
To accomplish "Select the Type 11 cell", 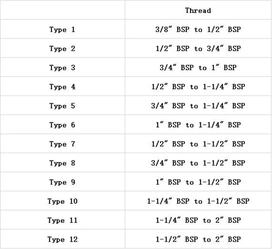I will 62,221.
